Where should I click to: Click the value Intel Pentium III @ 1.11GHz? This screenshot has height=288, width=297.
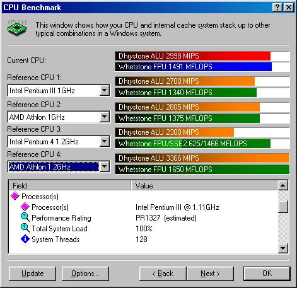pyautogui.click(x=177, y=207)
